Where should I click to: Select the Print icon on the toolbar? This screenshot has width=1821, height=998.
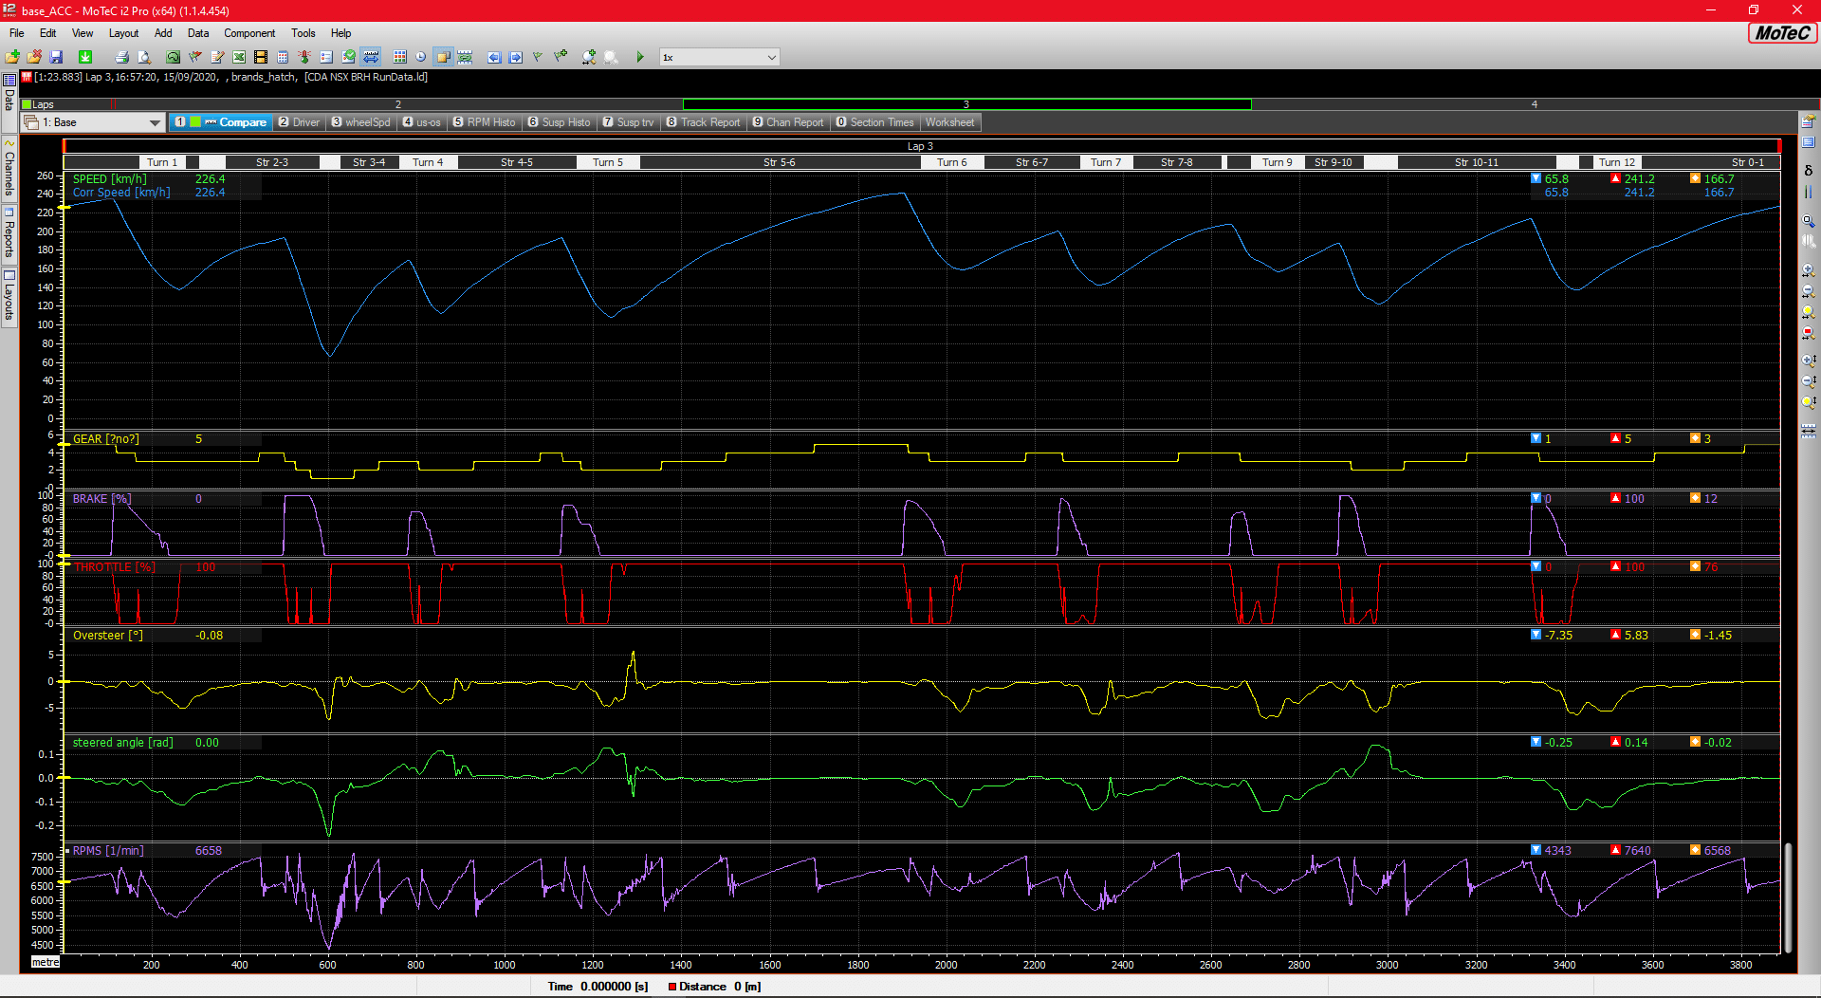pos(121,57)
